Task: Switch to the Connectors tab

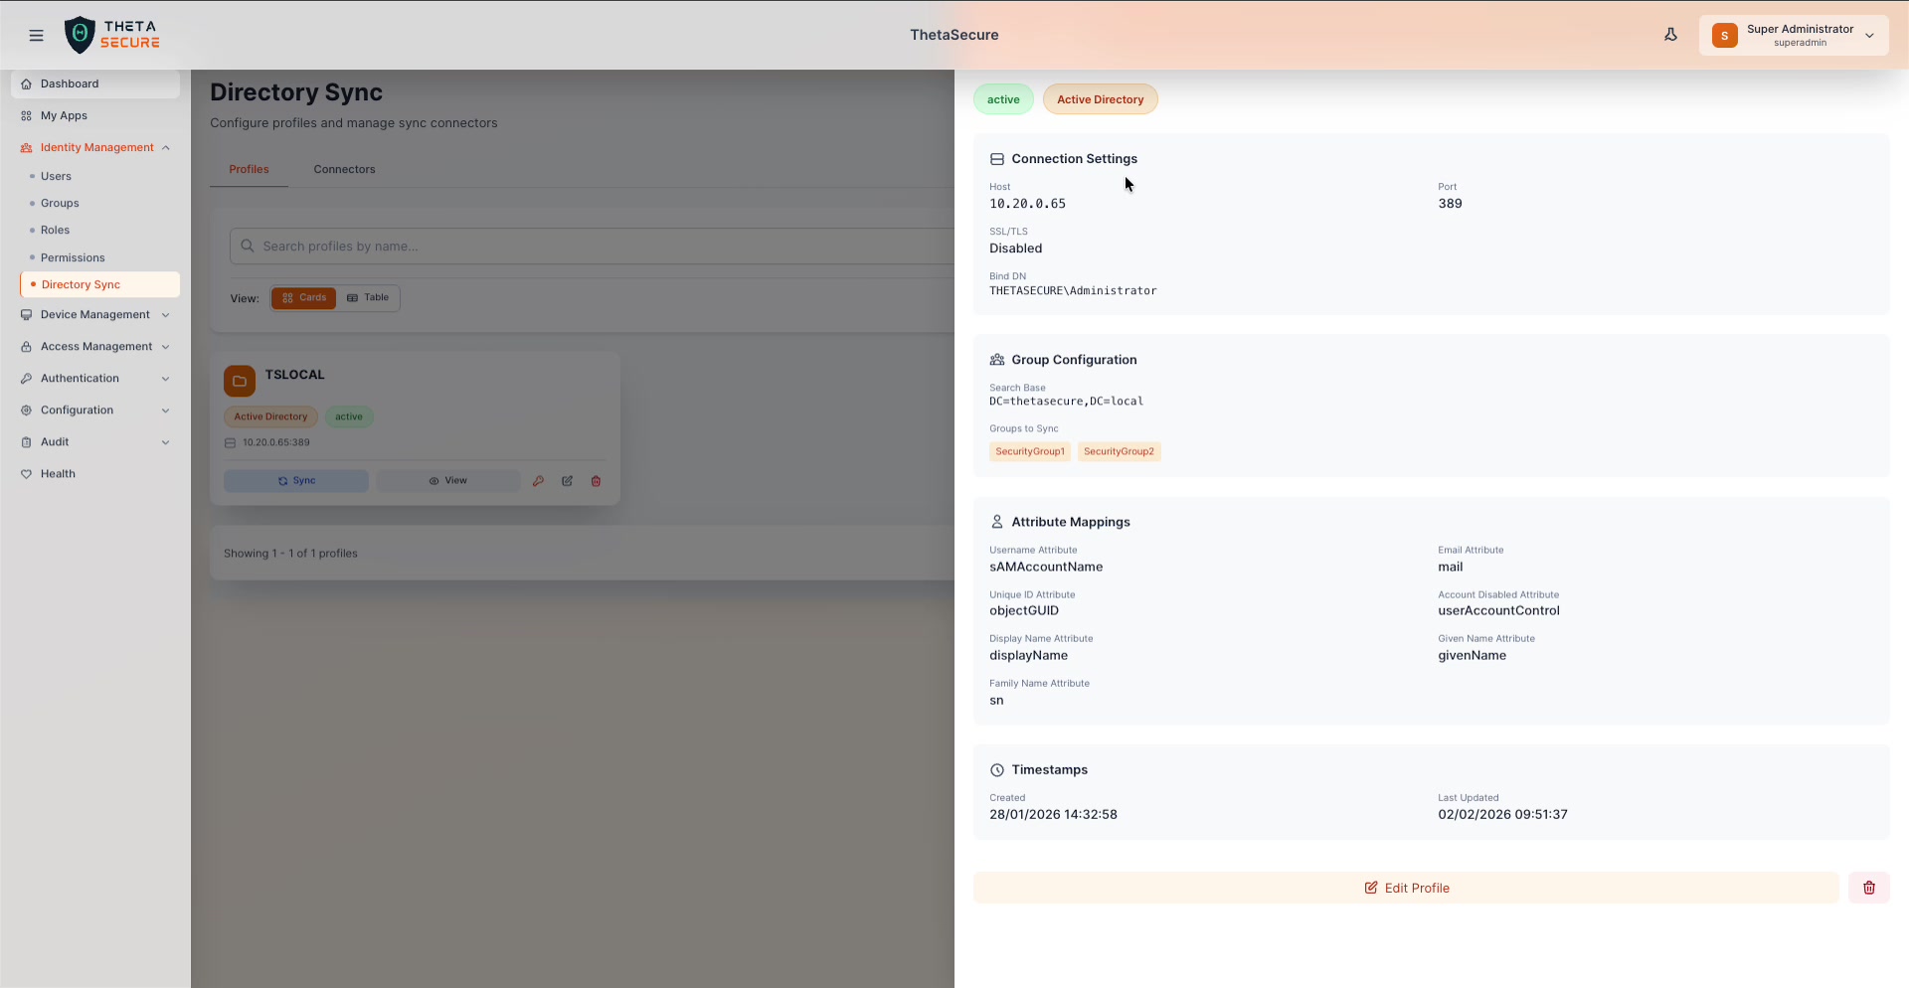Action: (344, 169)
